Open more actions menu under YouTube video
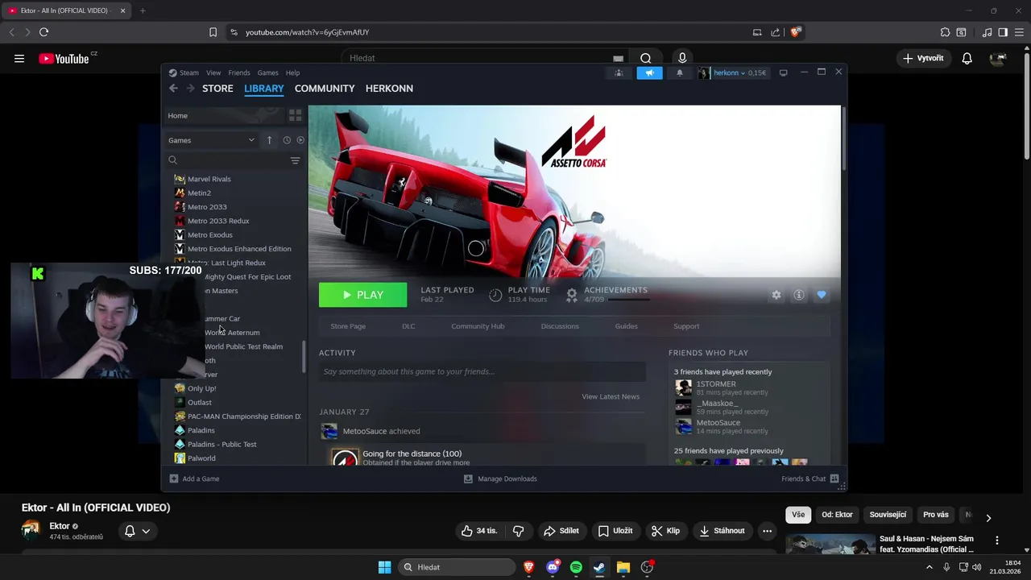Viewport: 1031px width, 580px height. [x=768, y=531]
